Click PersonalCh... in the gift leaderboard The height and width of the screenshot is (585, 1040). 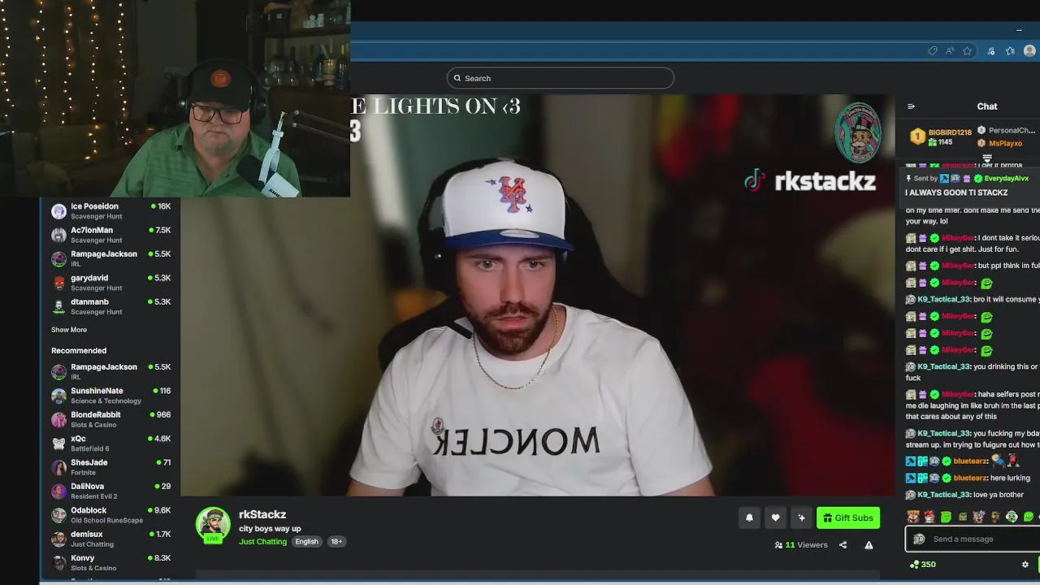point(1012,130)
